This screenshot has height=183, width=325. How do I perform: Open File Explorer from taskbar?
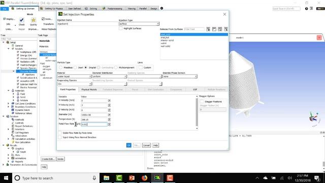106,178
